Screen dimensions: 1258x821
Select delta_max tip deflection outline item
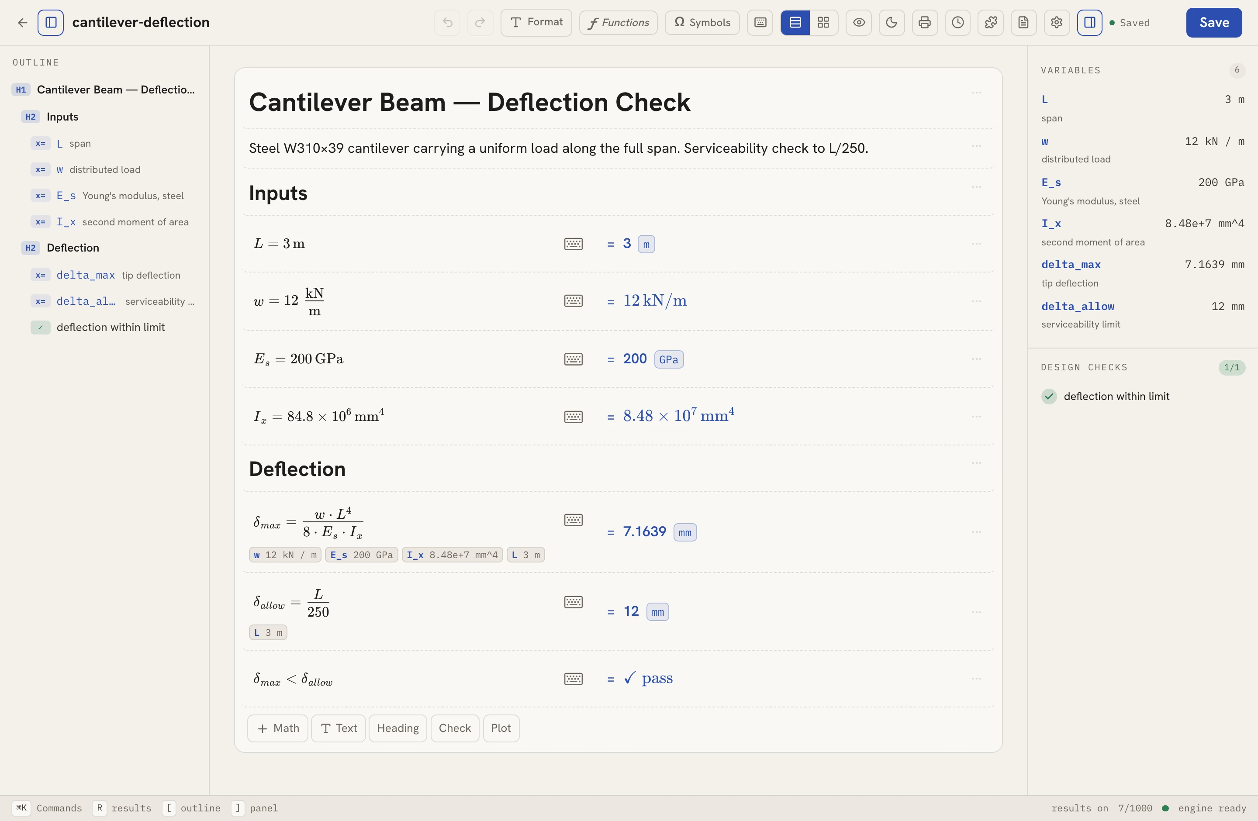114,275
